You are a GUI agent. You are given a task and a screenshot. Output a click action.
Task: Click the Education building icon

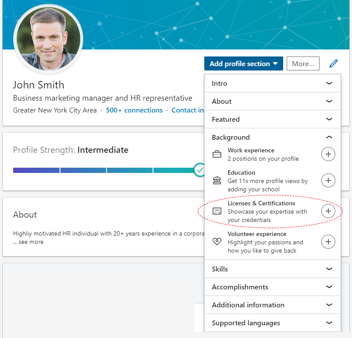pyautogui.click(x=217, y=180)
